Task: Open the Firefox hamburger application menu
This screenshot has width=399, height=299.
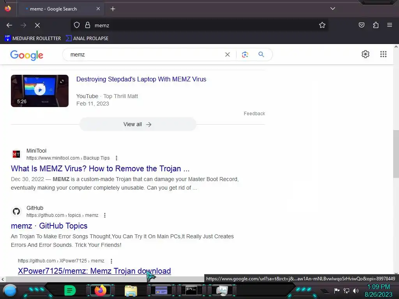Action: [x=390, y=25]
